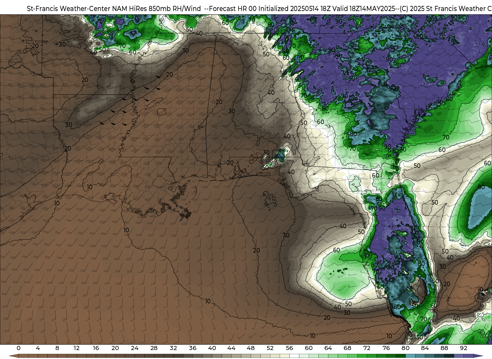Click the '52' tick label on the color scale
Viewport: 492px width, 359px height.
coord(270,348)
